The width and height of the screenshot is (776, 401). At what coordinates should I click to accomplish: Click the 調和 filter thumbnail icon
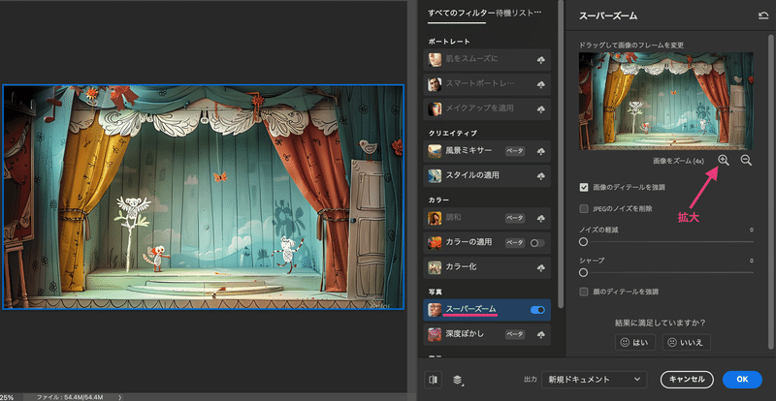tap(435, 218)
